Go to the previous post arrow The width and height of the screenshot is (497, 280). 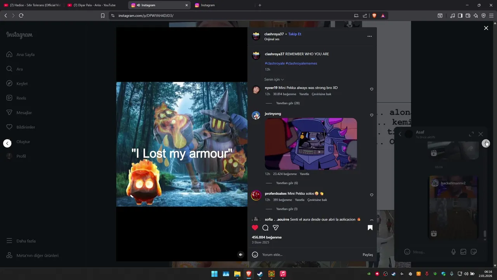point(7,143)
